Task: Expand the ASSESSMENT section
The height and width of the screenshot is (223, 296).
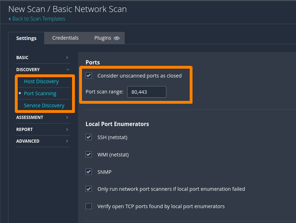Action: (42, 117)
